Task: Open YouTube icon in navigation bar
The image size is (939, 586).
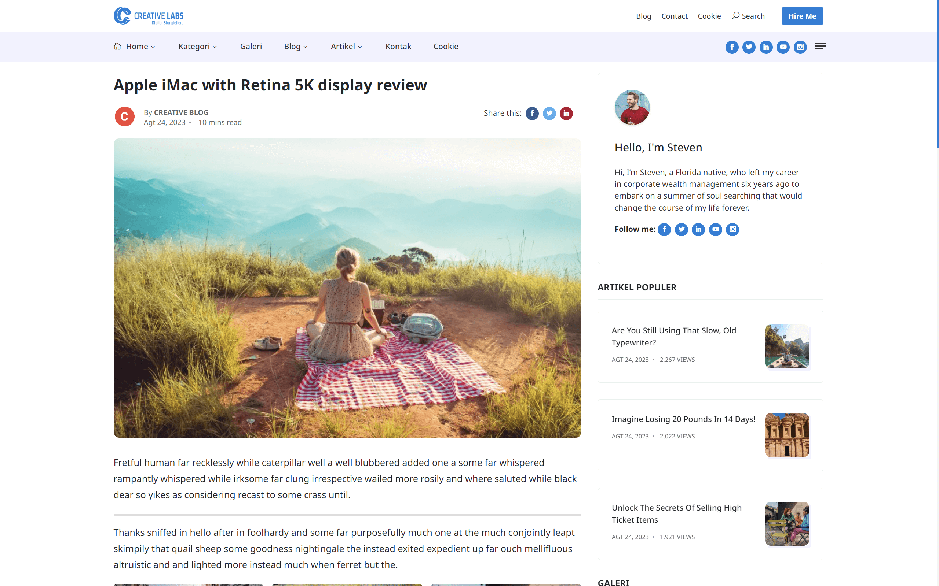Action: click(783, 47)
